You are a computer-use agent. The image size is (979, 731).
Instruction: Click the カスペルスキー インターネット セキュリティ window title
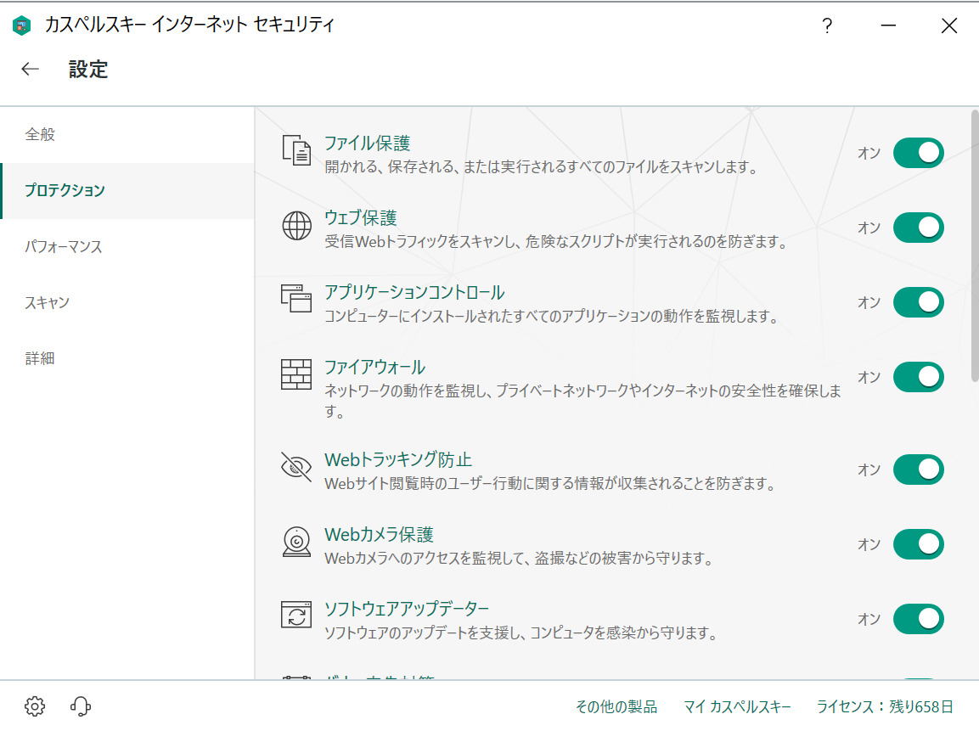190,25
